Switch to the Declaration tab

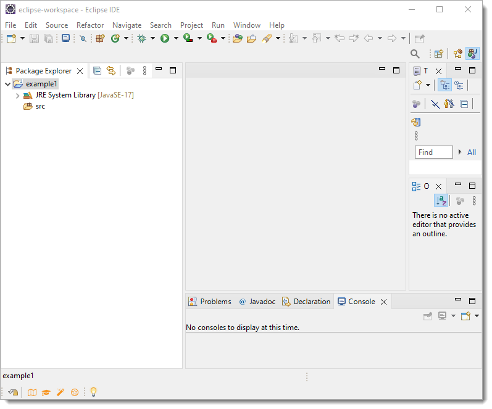coord(306,302)
